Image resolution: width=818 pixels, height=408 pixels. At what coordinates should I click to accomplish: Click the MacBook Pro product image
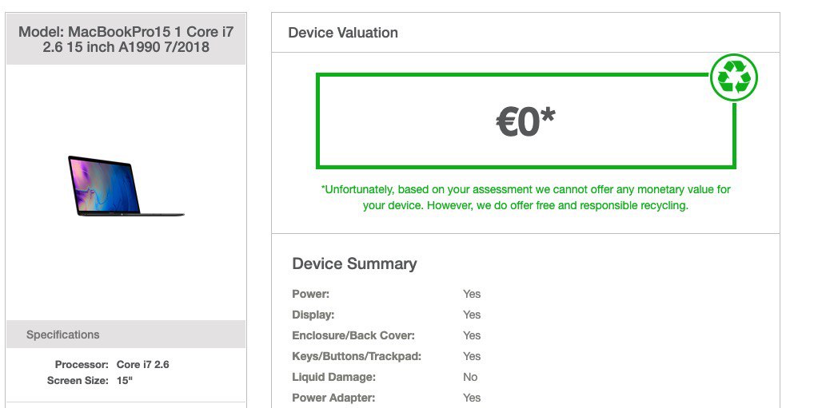[126, 186]
